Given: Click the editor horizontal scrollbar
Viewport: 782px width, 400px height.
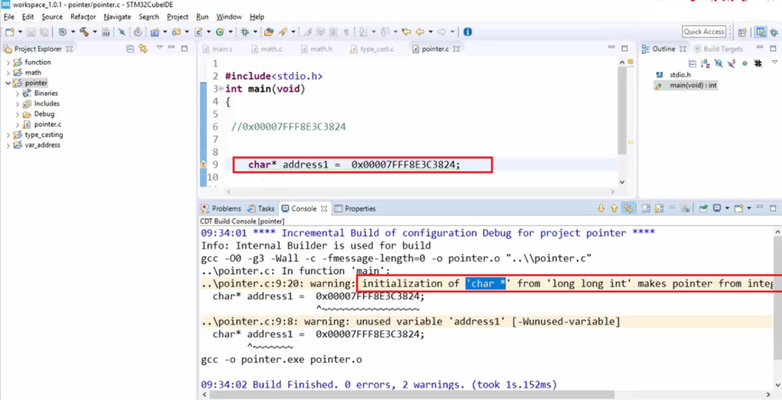Looking at the screenshot, I should pos(422,192).
